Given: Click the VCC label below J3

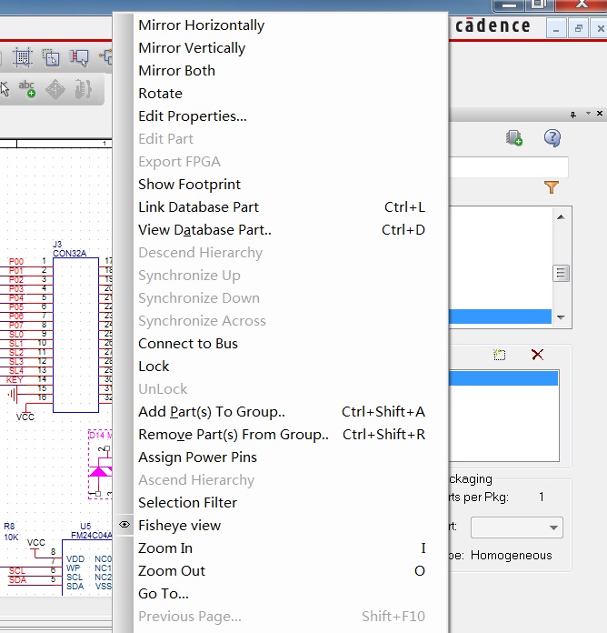Looking at the screenshot, I should click(25, 417).
